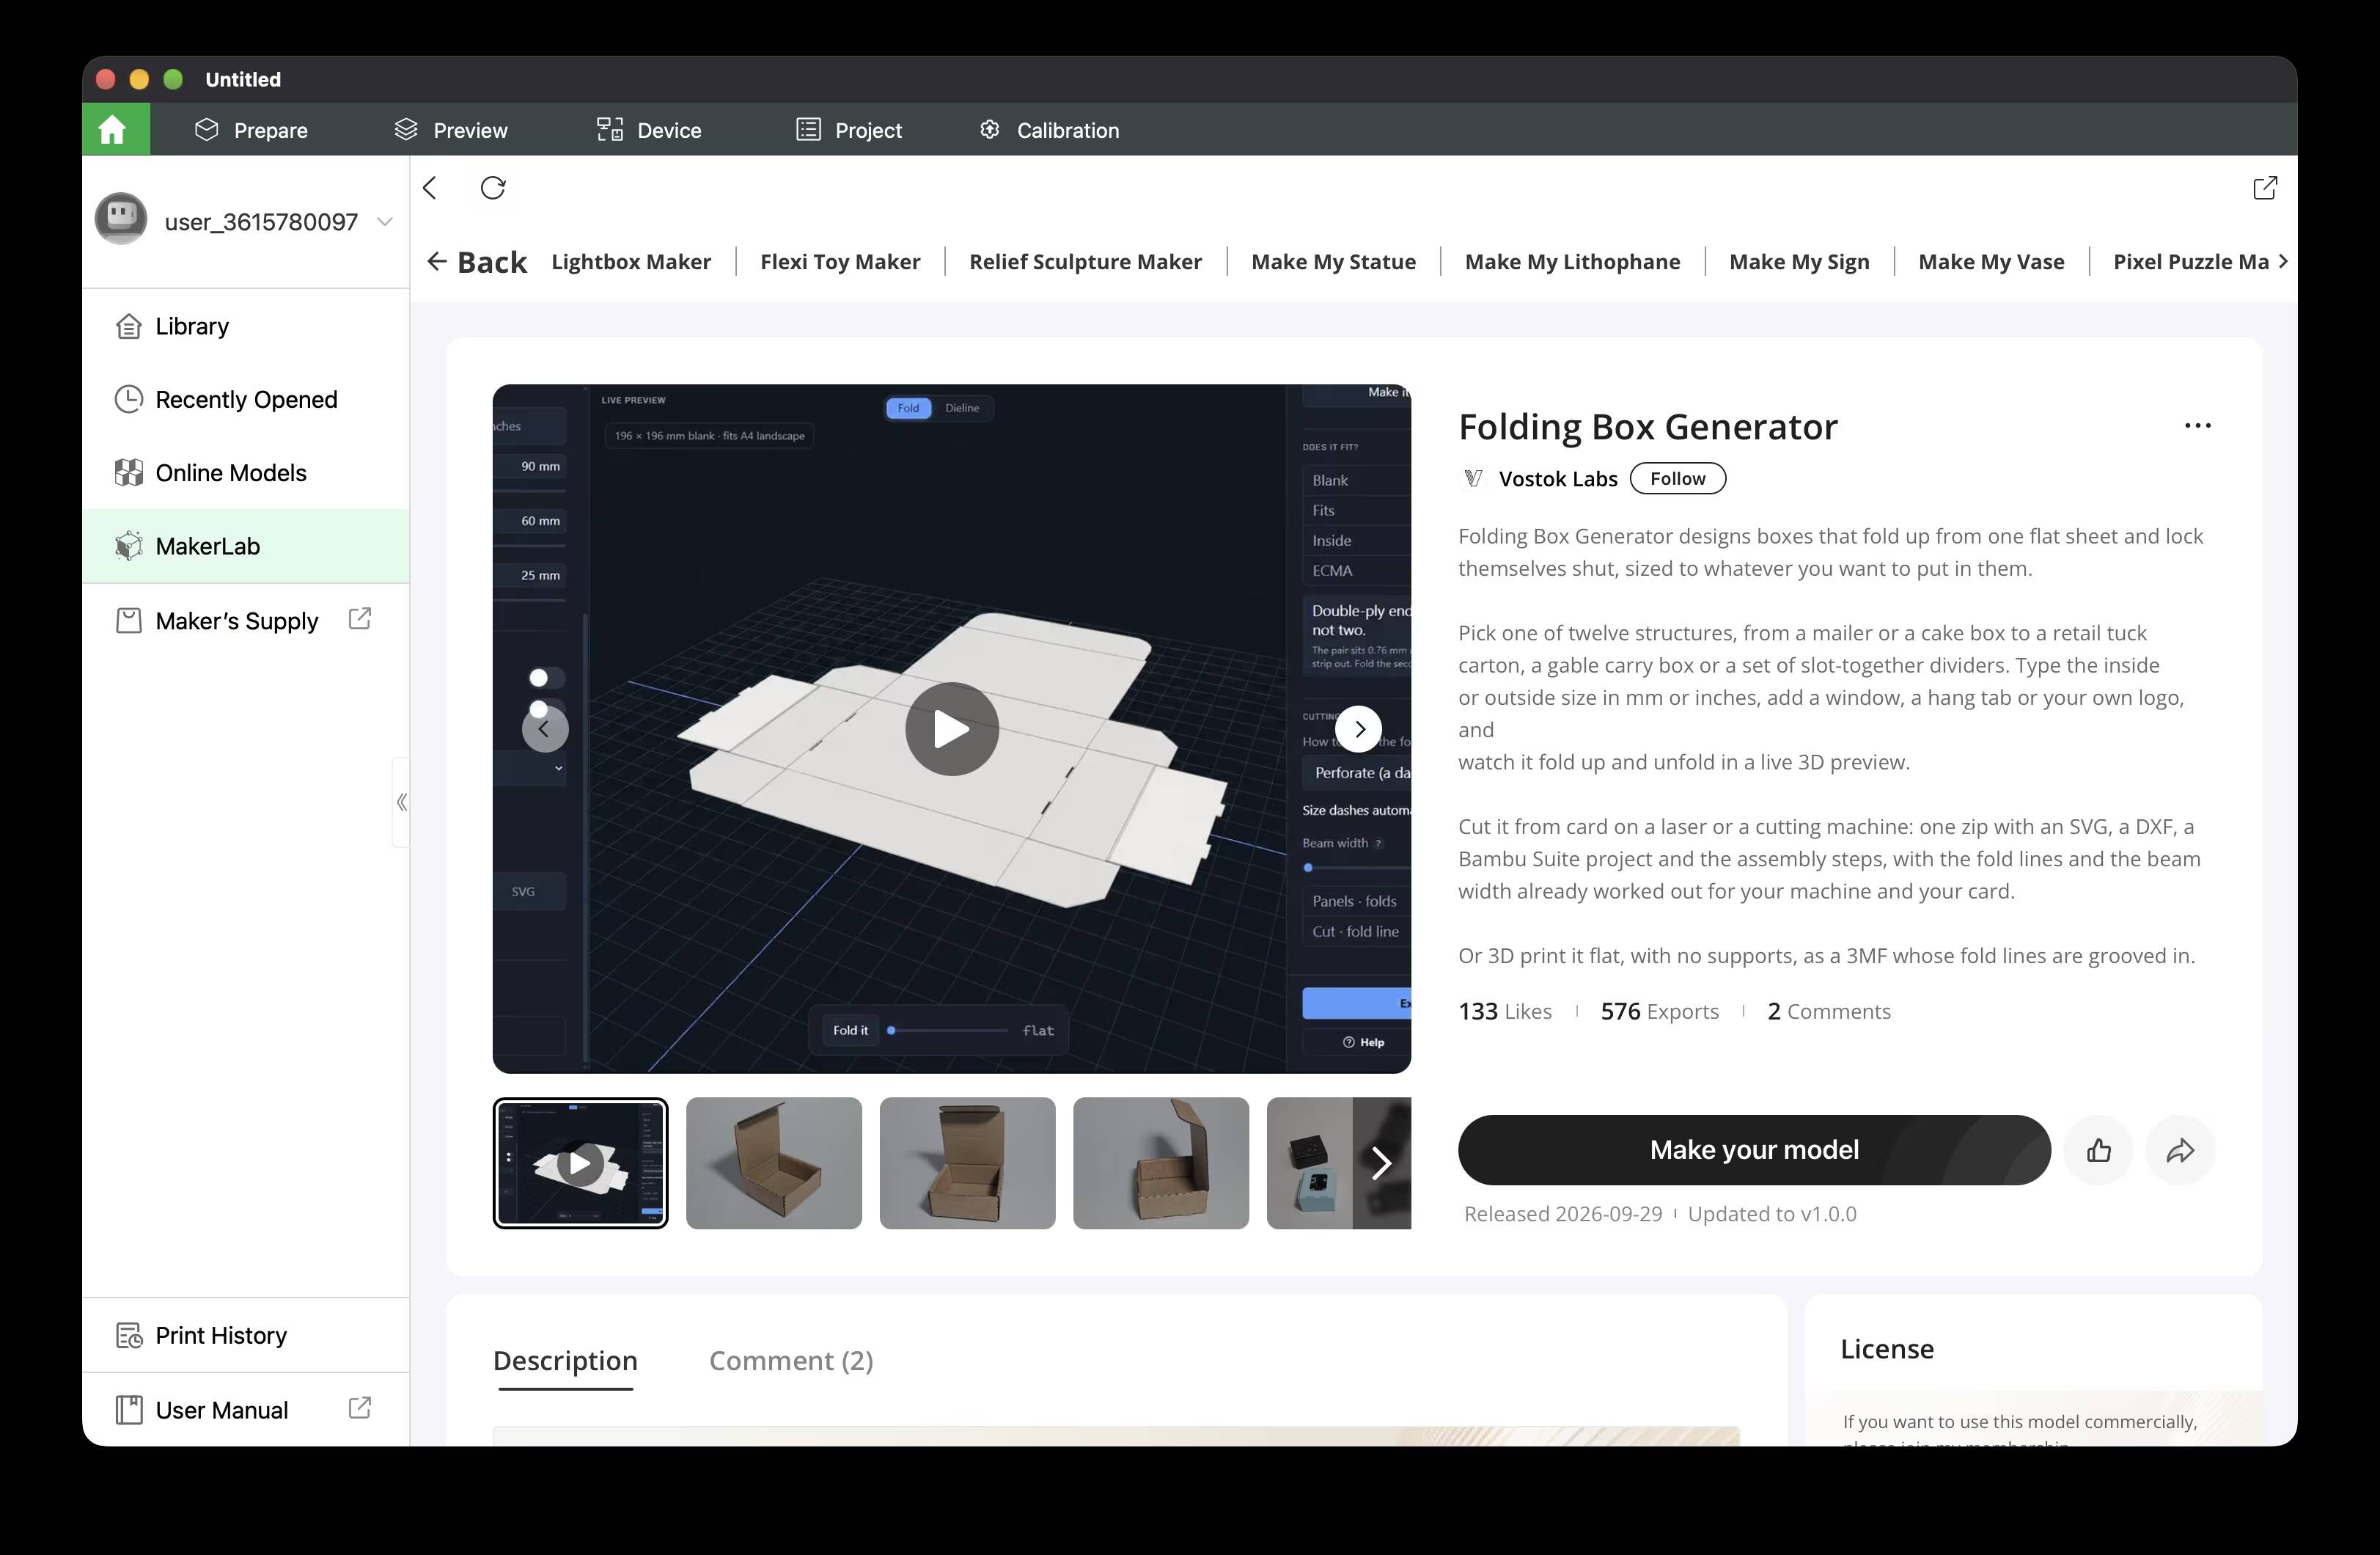Follow Vostok Labs
The height and width of the screenshot is (1555, 2380).
click(x=1677, y=478)
